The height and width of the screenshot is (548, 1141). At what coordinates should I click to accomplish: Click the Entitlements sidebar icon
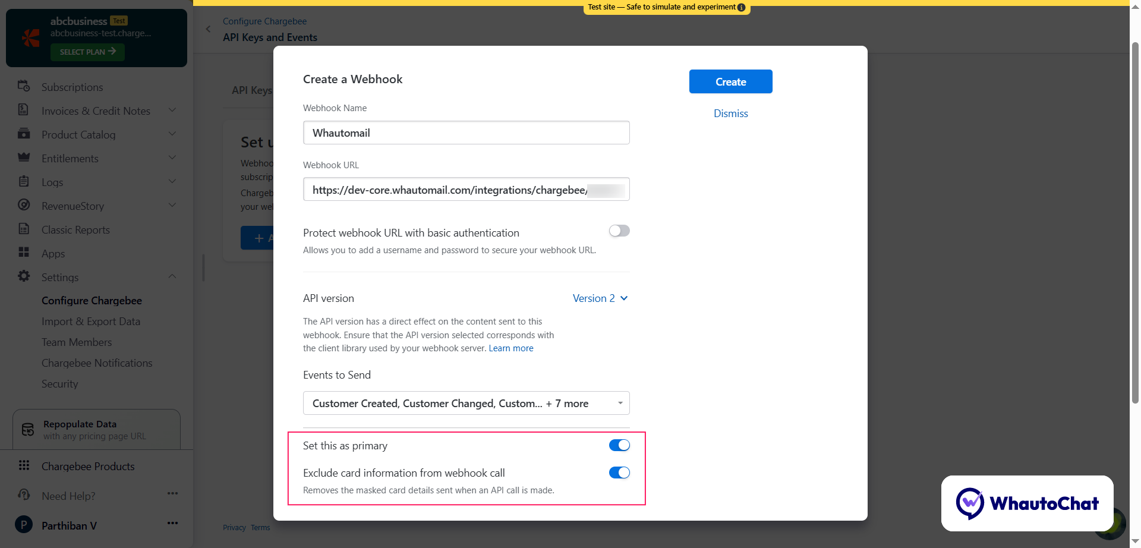[24, 158]
